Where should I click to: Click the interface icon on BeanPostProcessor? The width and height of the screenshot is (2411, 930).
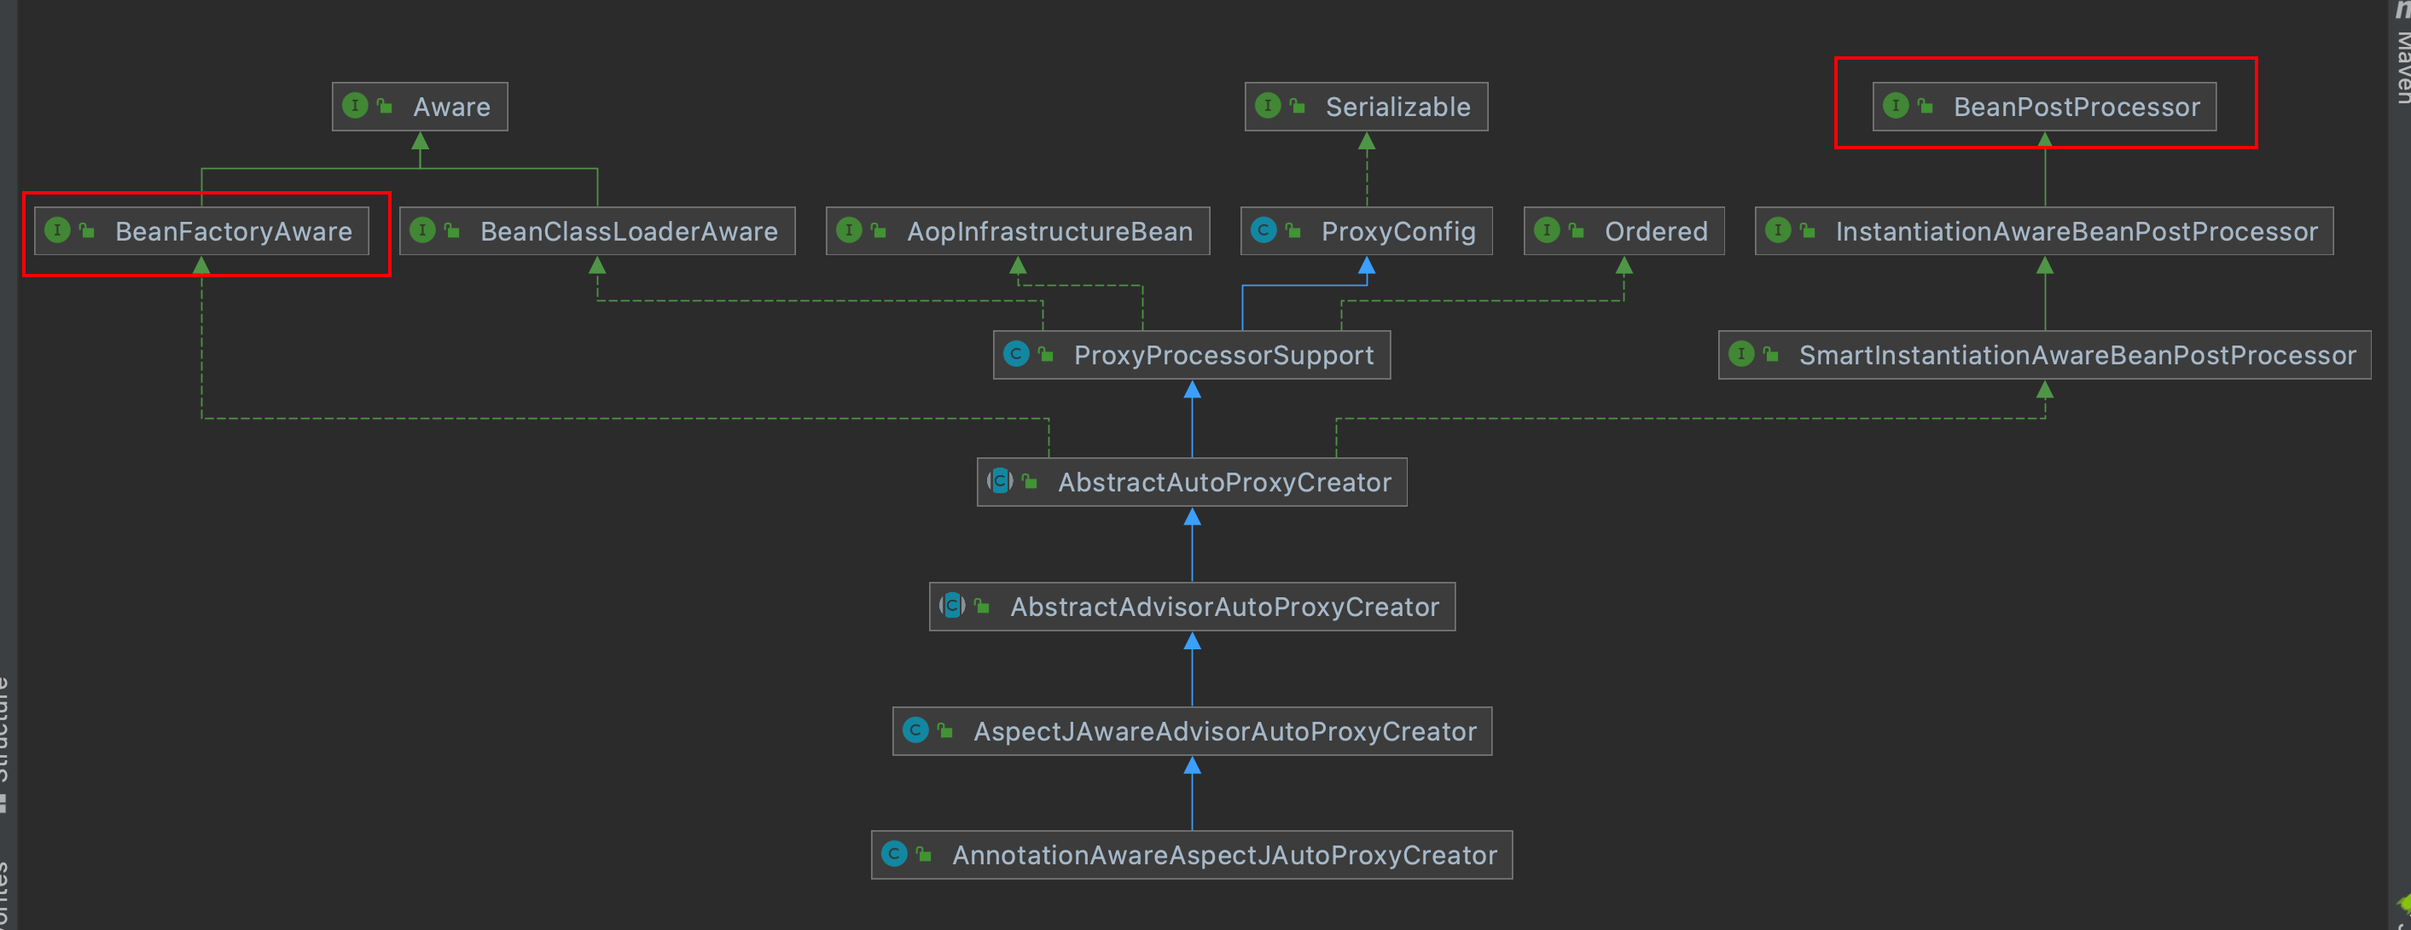coord(1896,106)
